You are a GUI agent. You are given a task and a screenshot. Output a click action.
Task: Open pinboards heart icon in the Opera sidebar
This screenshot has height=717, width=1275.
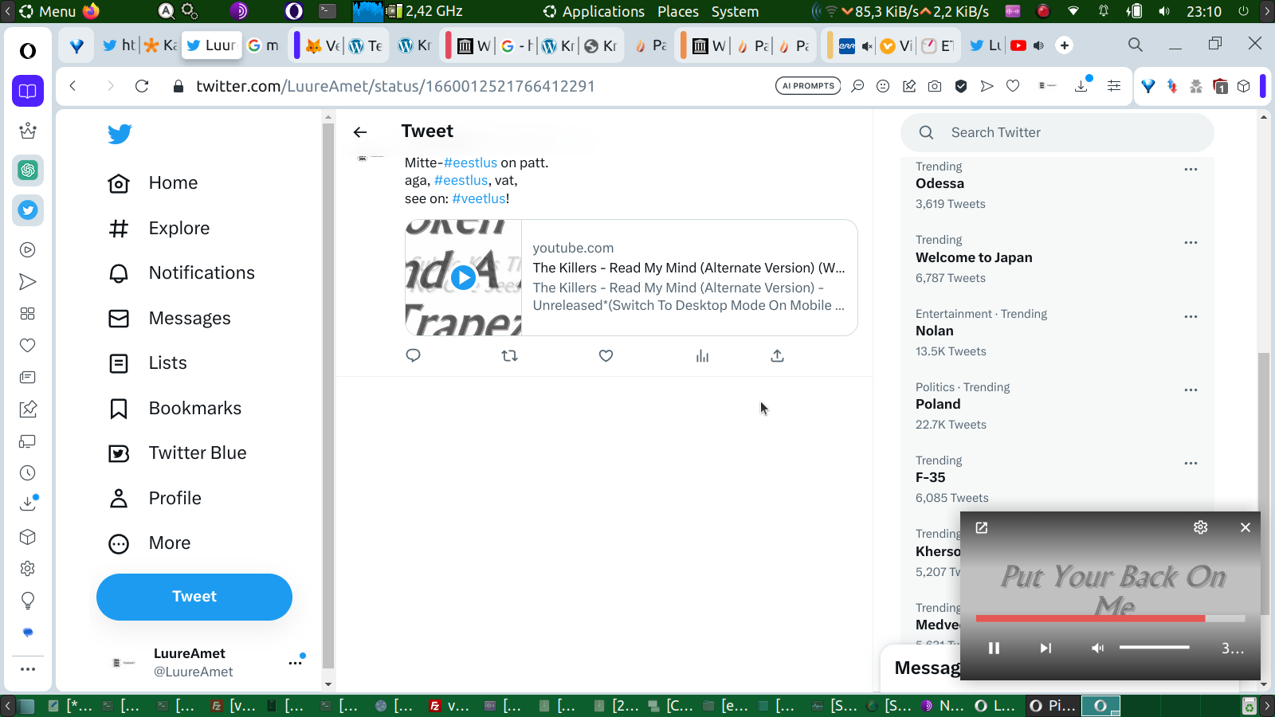click(x=28, y=346)
